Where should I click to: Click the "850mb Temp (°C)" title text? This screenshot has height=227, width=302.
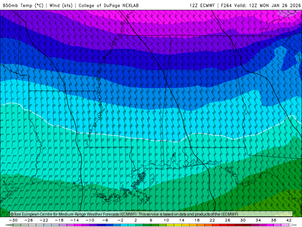[23, 5]
